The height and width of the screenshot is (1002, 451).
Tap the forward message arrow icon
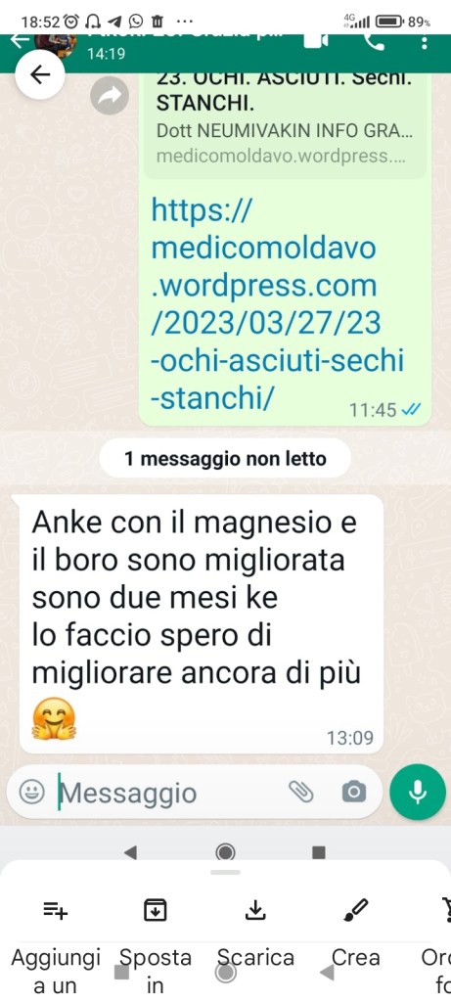(x=110, y=96)
